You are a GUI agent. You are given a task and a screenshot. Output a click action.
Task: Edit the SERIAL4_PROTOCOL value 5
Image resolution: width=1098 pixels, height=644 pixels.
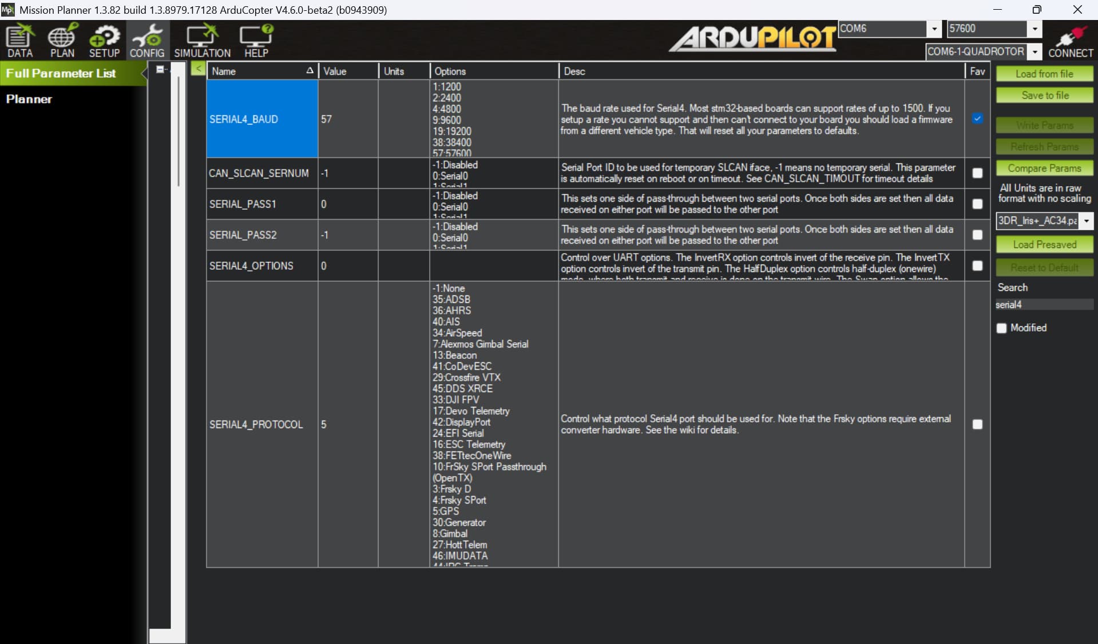tap(348, 424)
